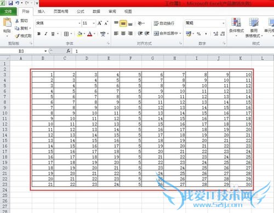274x213 pixels.
Task: Open Alignment dialog launcher
Action: pos(180,43)
